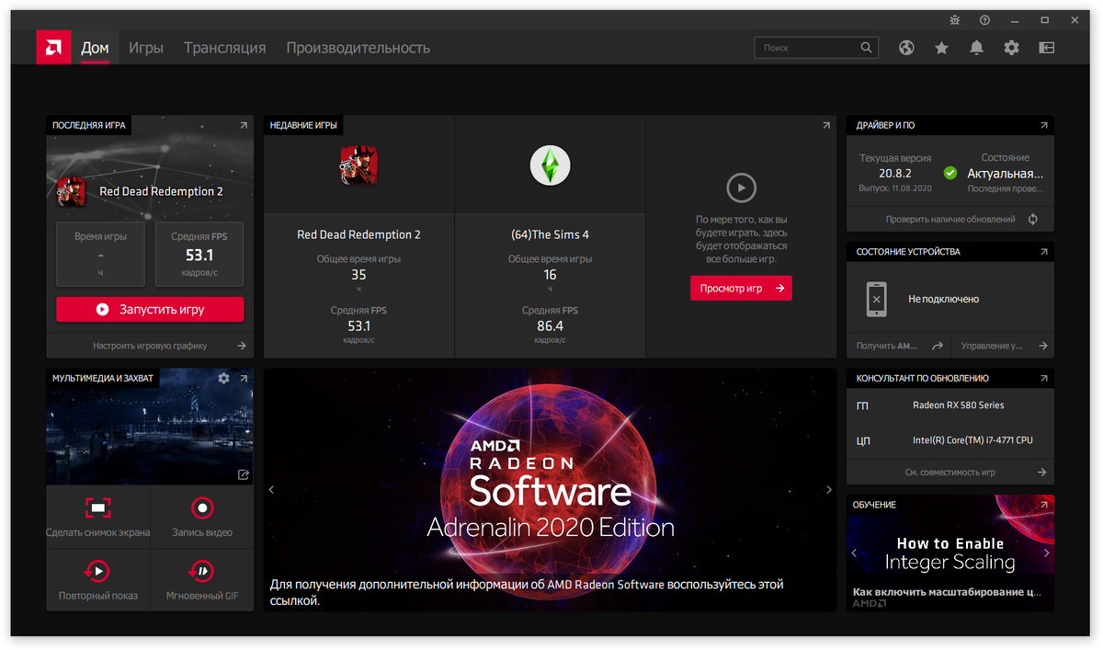Open notifications bell icon
Image resolution: width=1103 pixels, height=650 pixels.
(x=976, y=48)
